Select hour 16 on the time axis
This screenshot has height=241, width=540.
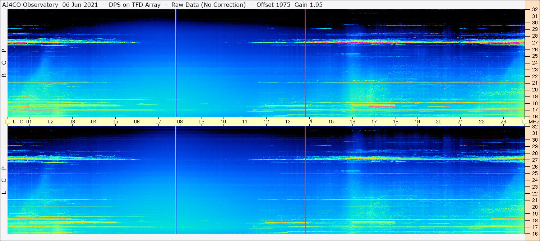(x=352, y=122)
